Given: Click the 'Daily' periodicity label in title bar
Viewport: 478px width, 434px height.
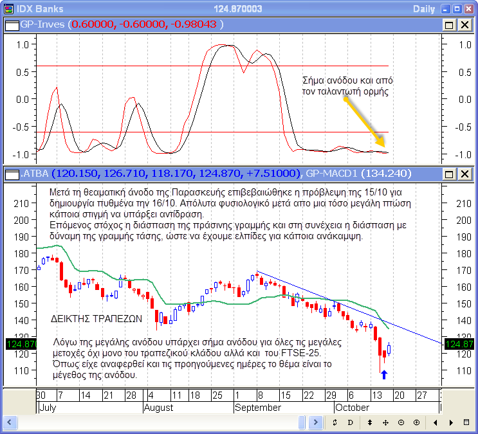Looking at the screenshot, I should (x=423, y=8).
